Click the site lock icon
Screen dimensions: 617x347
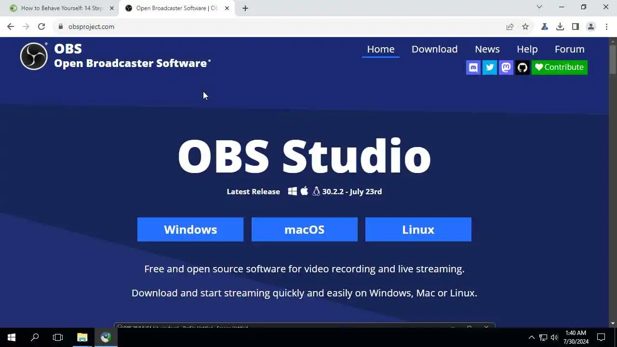[x=61, y=27]
